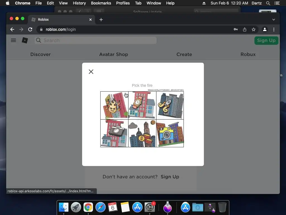Open the Chrome profile avatar button
The width and height of the screenshot is (286, 215).
click(265, 29)
